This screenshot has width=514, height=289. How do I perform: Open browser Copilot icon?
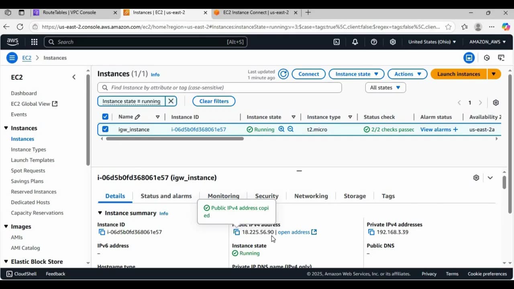pyautogui.click(x=506, y=27)
